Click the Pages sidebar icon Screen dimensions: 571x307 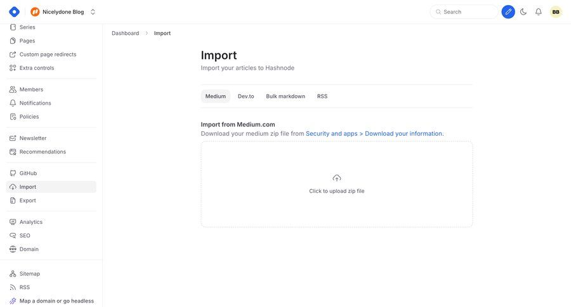[x=13, y=41]
